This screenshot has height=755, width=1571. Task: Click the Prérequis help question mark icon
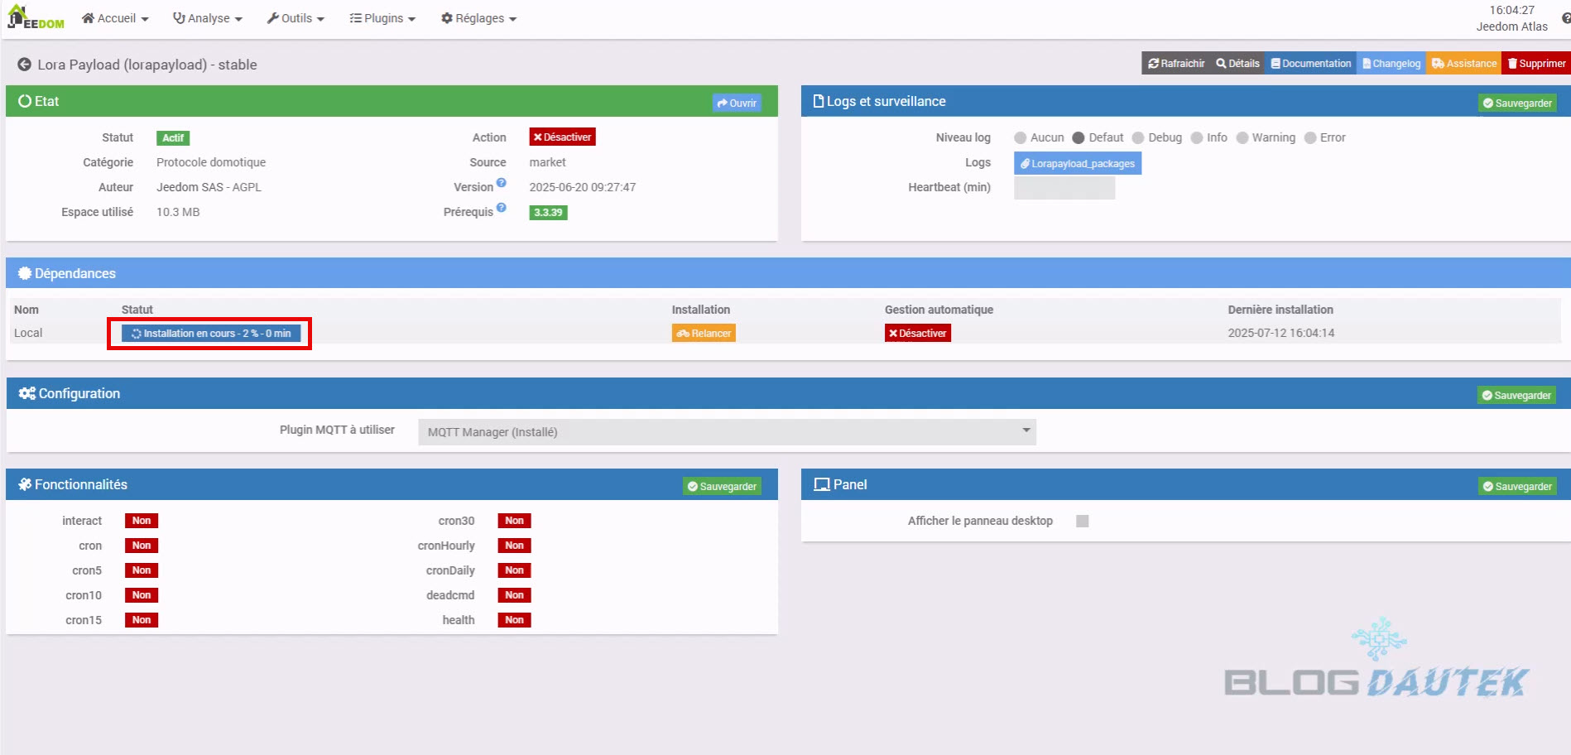click(501, 208)
